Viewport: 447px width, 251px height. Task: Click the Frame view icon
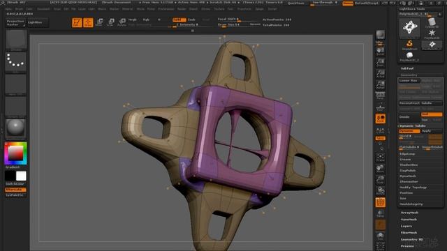tap(380, 158)
